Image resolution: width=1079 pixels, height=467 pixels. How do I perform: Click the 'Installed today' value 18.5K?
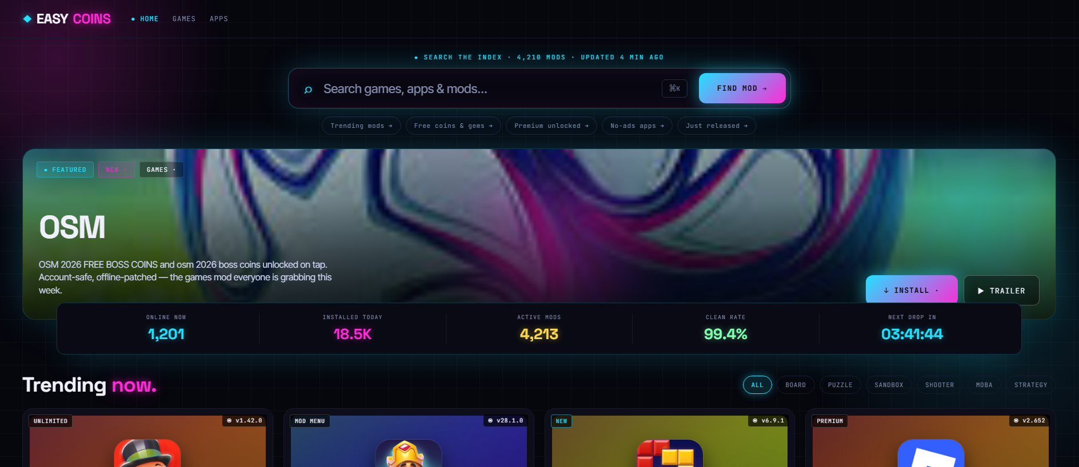coord(353,334)
